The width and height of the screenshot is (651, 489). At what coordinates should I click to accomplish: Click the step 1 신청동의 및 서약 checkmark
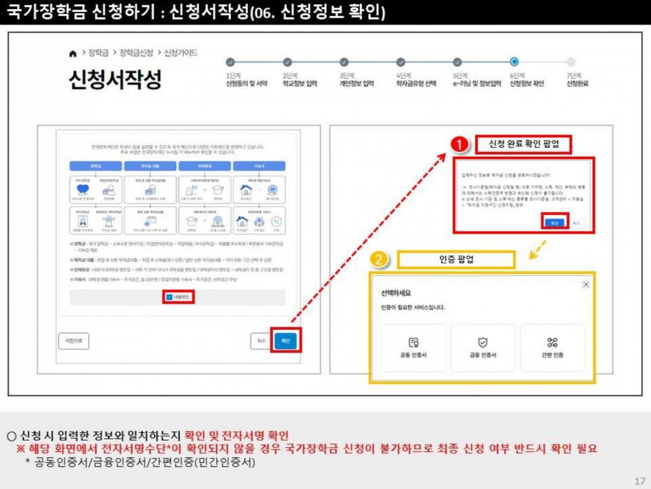[230, 62]
